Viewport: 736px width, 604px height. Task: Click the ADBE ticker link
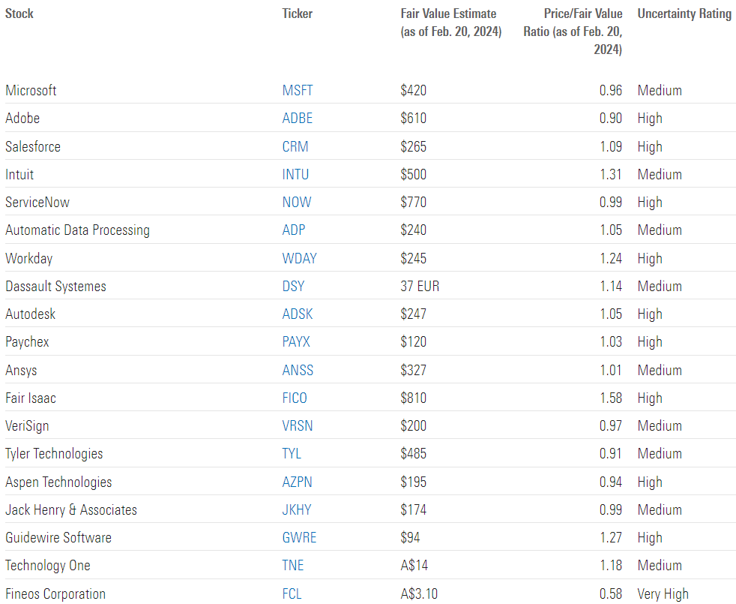pyautogui.click(x=298, y=119)
